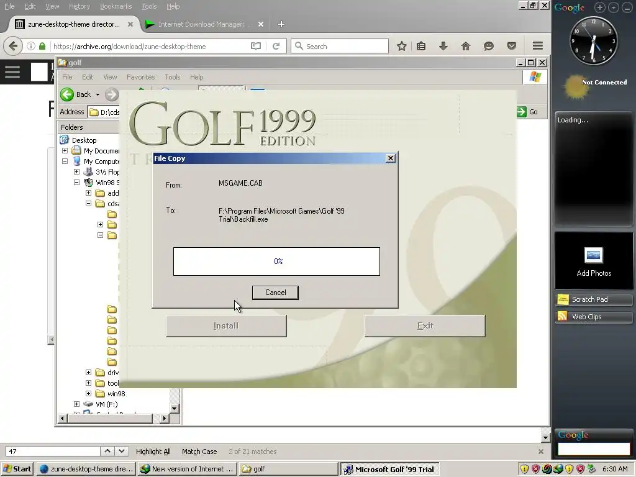Open the Firefox Bookmarks menu
The height and width of the screenshot is (477, 636).
click(116, 6)
